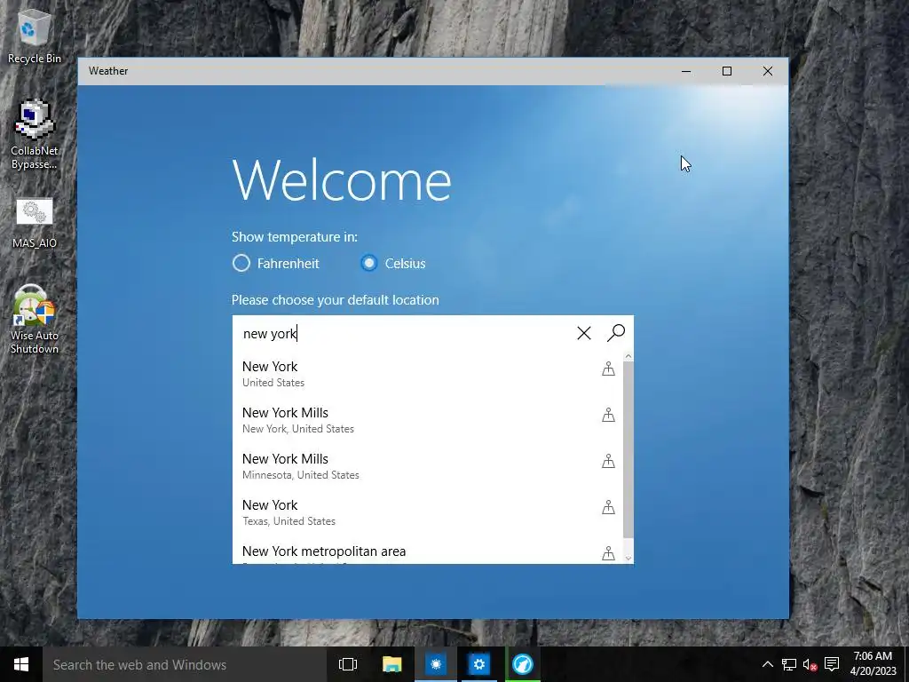The height and width of the screenshot is (682, 909).
Task: Click location icon beside New York Mills, Minnesota
Action: click(608, 461)
